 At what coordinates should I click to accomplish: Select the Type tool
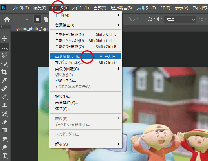[x=5, y=156]
